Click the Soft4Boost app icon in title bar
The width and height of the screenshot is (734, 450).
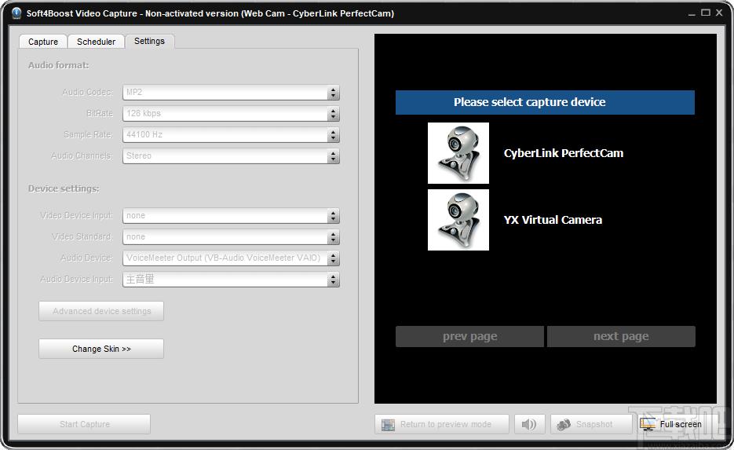[16, 13]
